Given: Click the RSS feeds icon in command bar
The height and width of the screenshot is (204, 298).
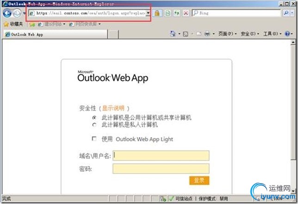Looking at the screenshot, I should click(x=186, y=34).
